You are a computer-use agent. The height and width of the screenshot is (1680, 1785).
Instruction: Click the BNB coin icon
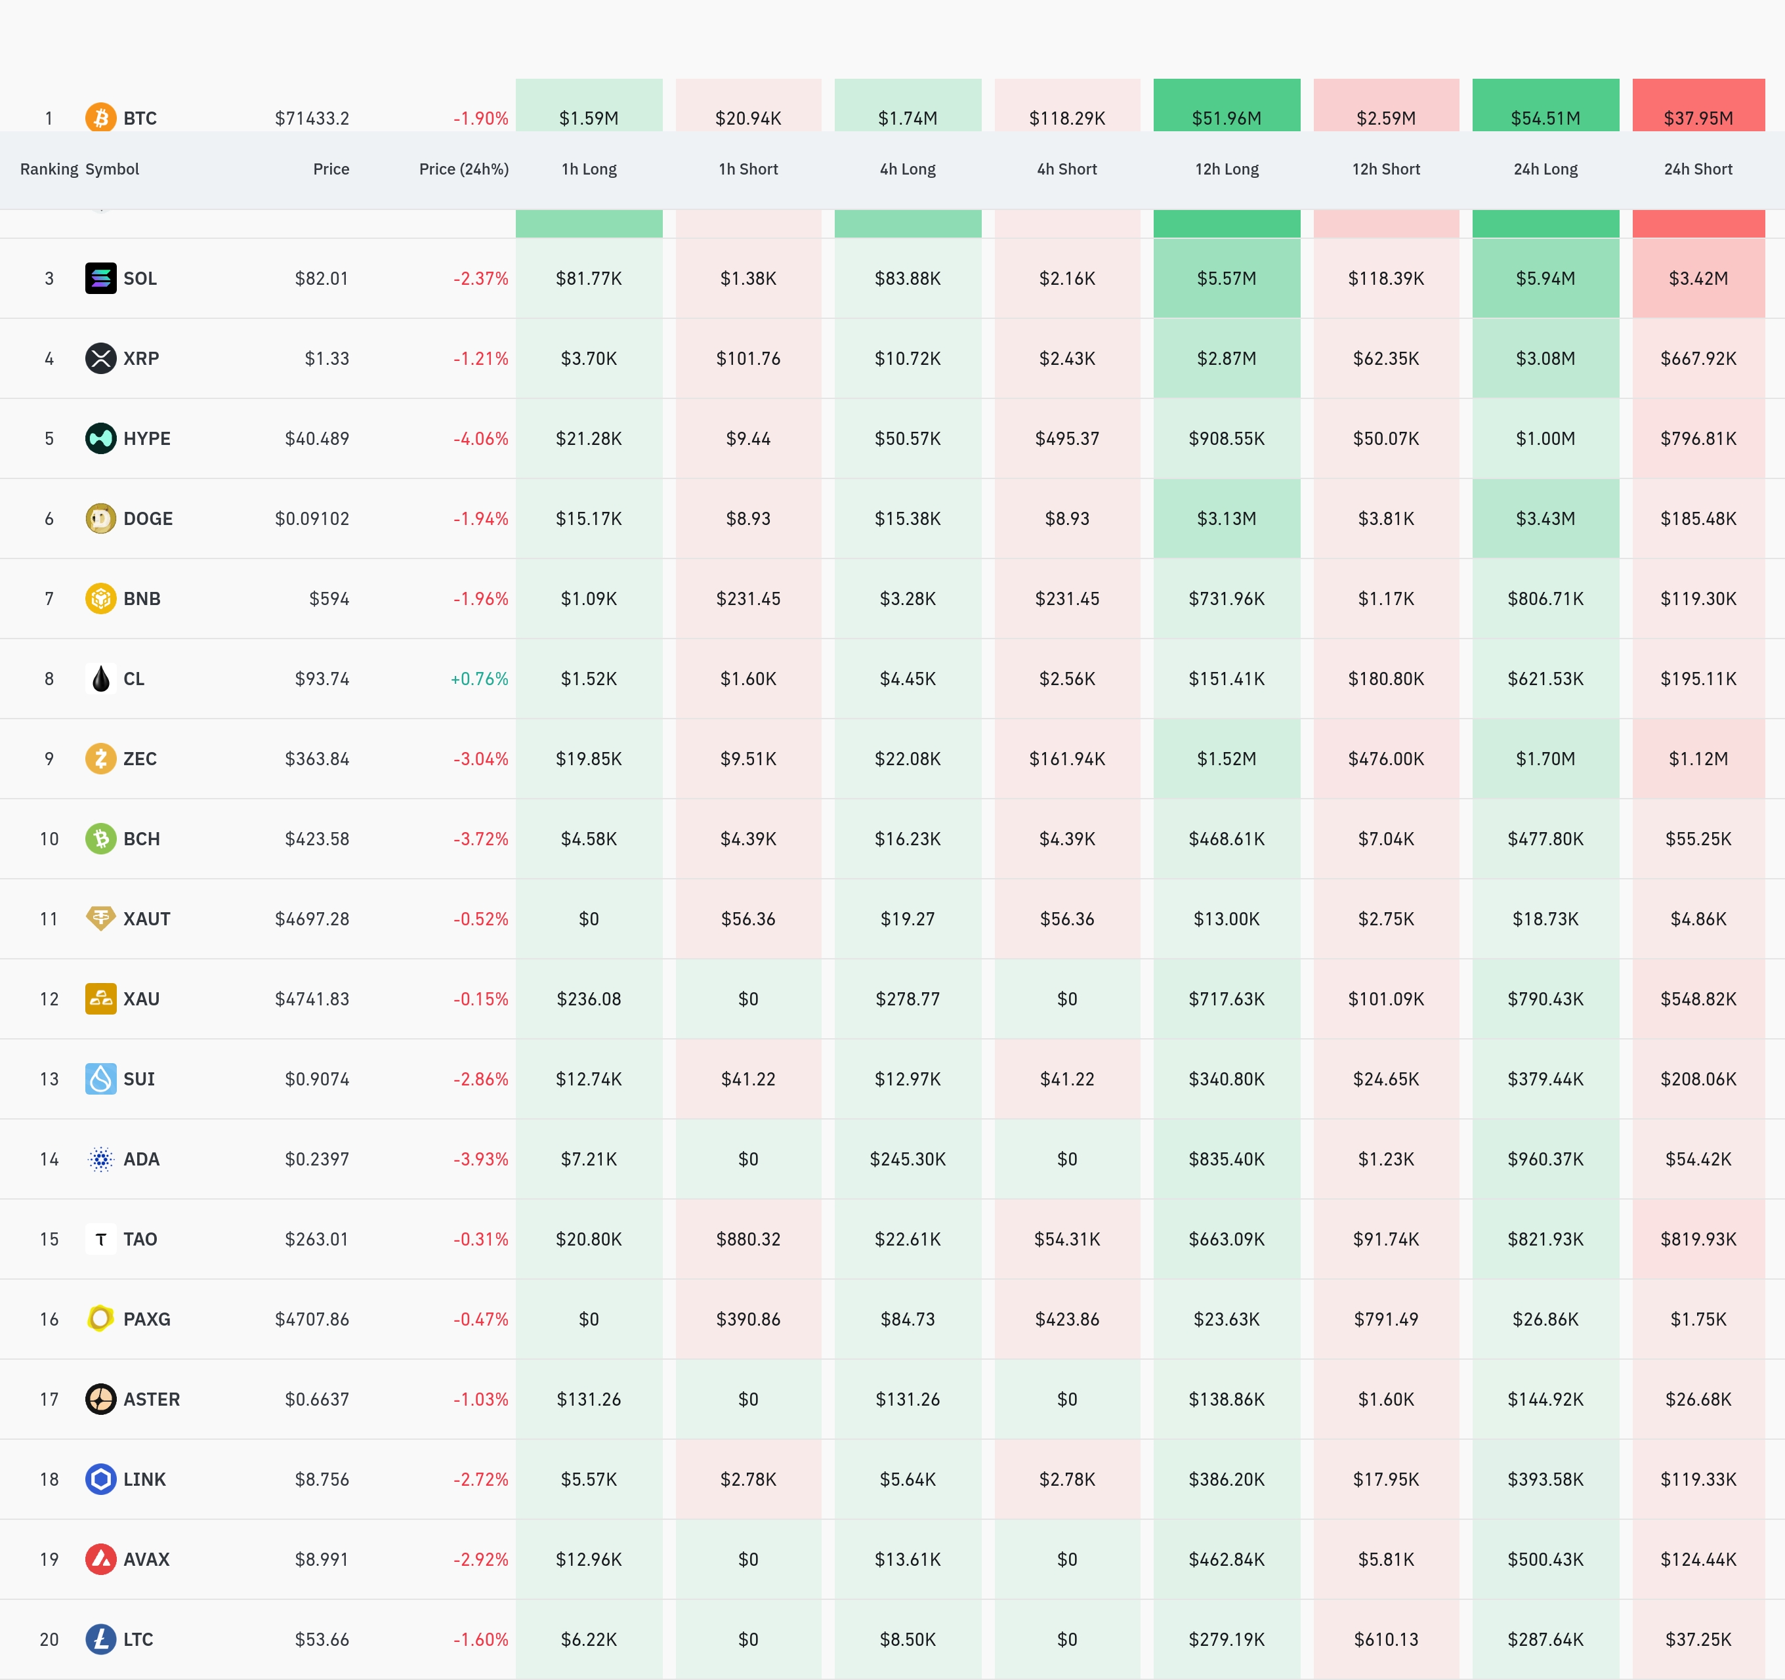(100, 598)
